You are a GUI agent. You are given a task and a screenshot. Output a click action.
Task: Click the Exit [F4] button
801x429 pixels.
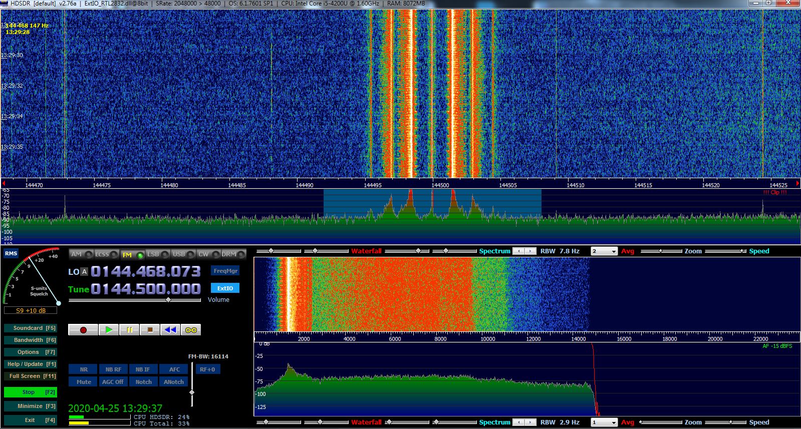pyautogui.click(x=30, y=420)
